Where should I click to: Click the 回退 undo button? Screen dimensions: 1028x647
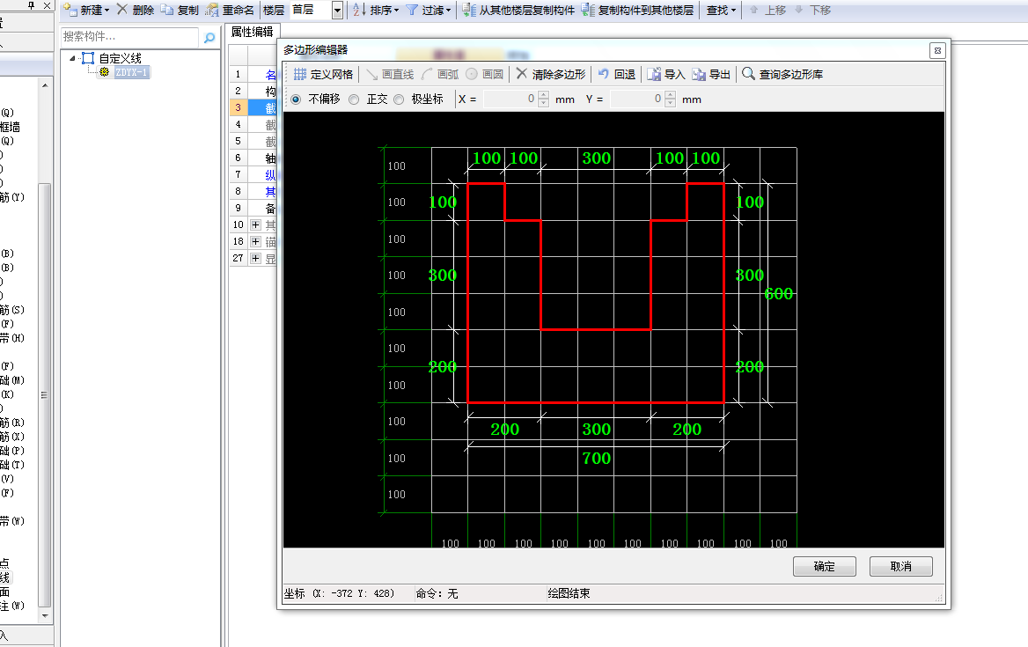[616, 74]
